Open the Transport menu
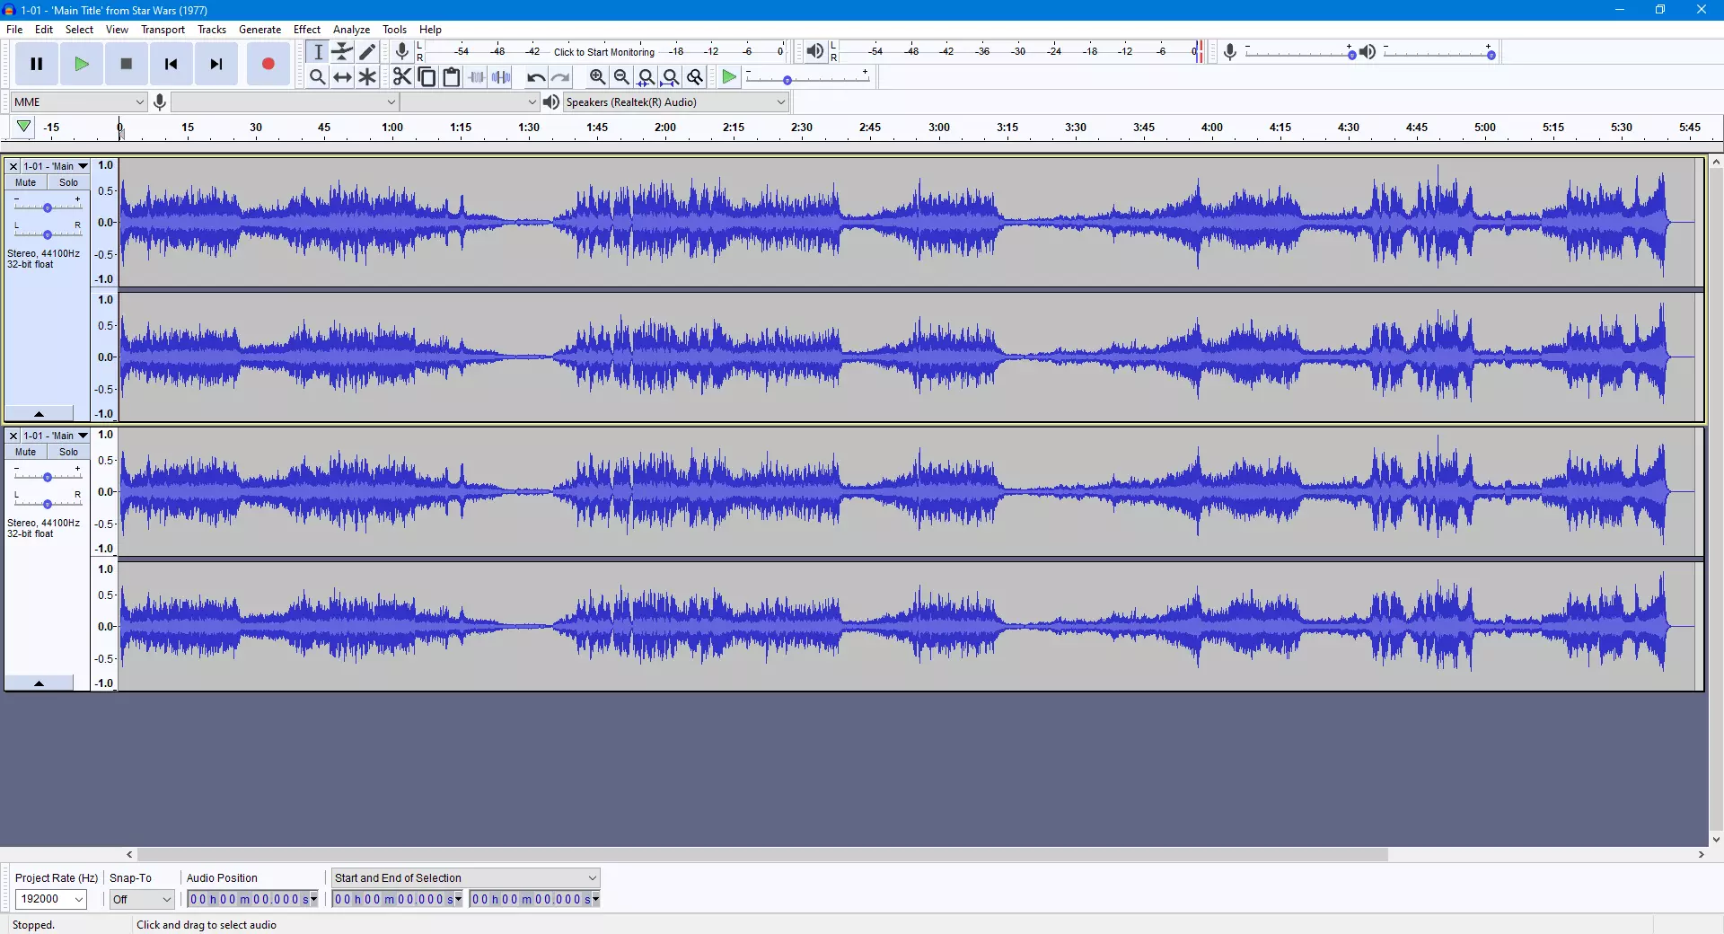The image size is (1724, 934). pos(163,29)
